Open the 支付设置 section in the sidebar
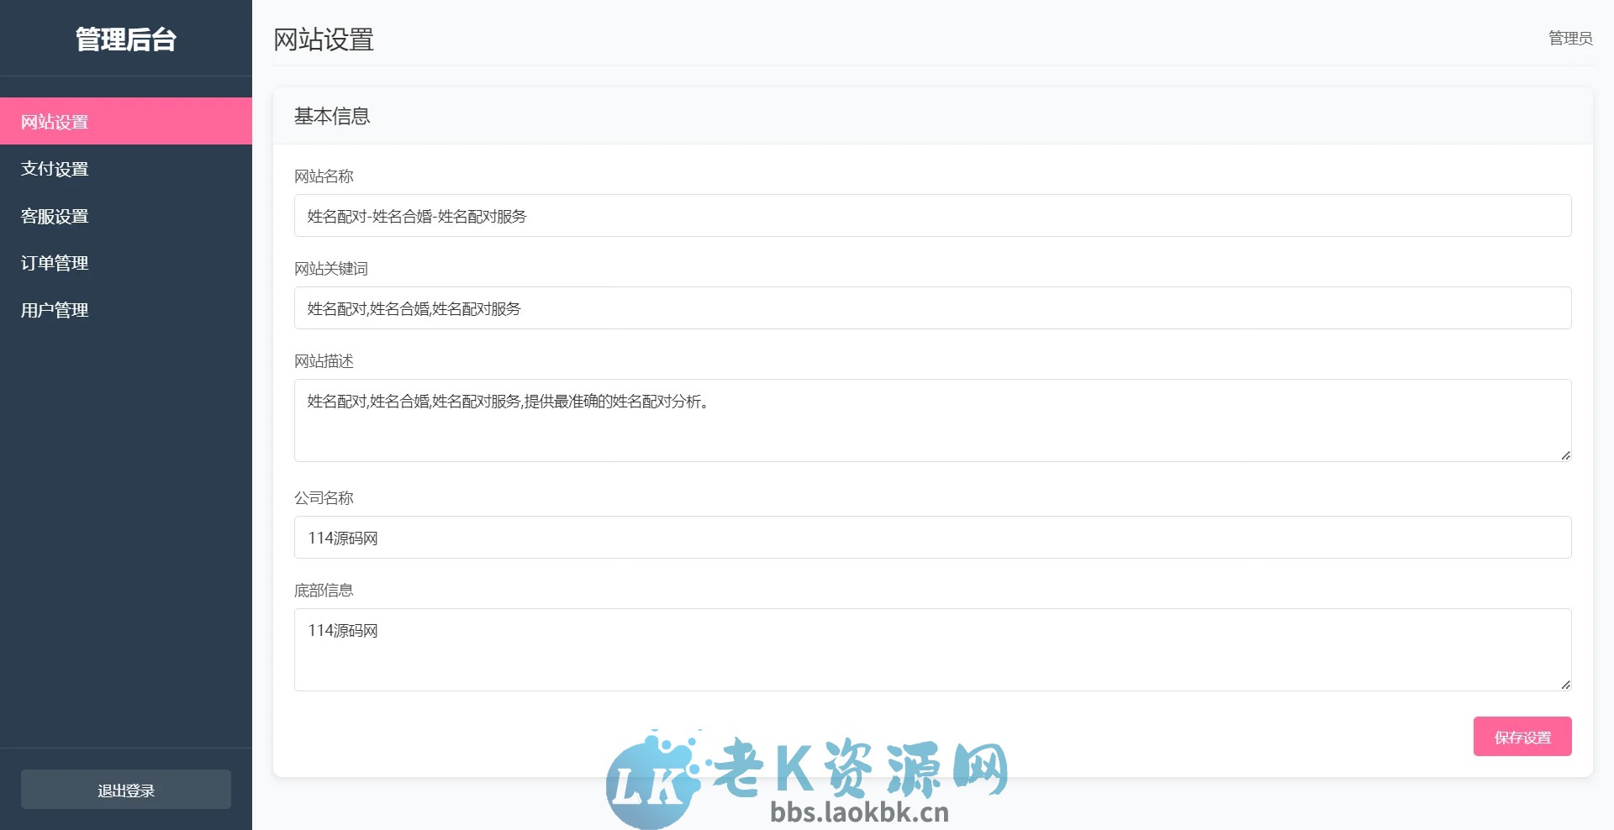This screenshot has height=830, width=1614. [55, 168]
